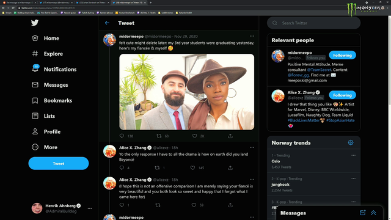
Task: Reply to Alice's offensive comparison comment
Action: pos(122,205)
